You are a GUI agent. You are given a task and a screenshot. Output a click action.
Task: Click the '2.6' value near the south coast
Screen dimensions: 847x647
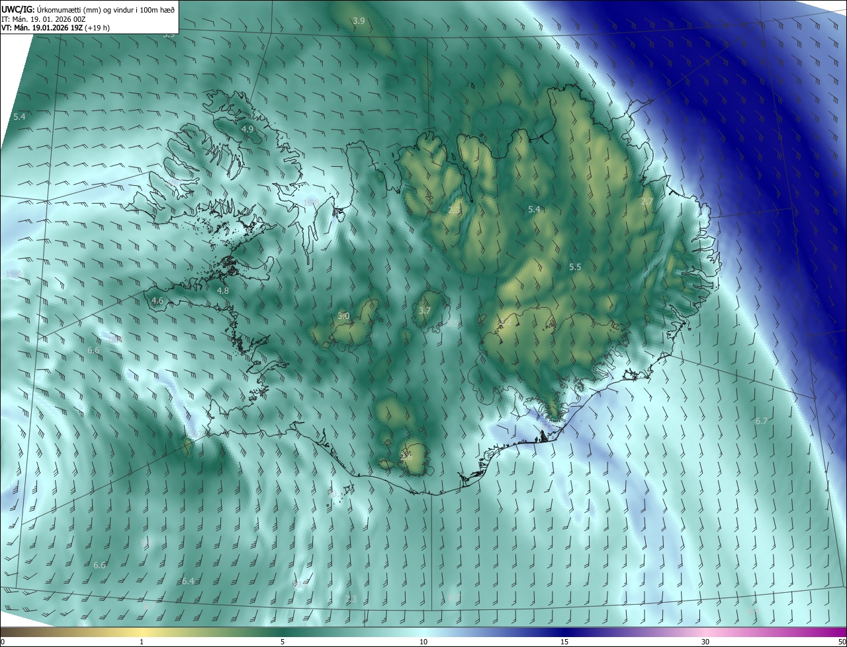click(406, 456)
